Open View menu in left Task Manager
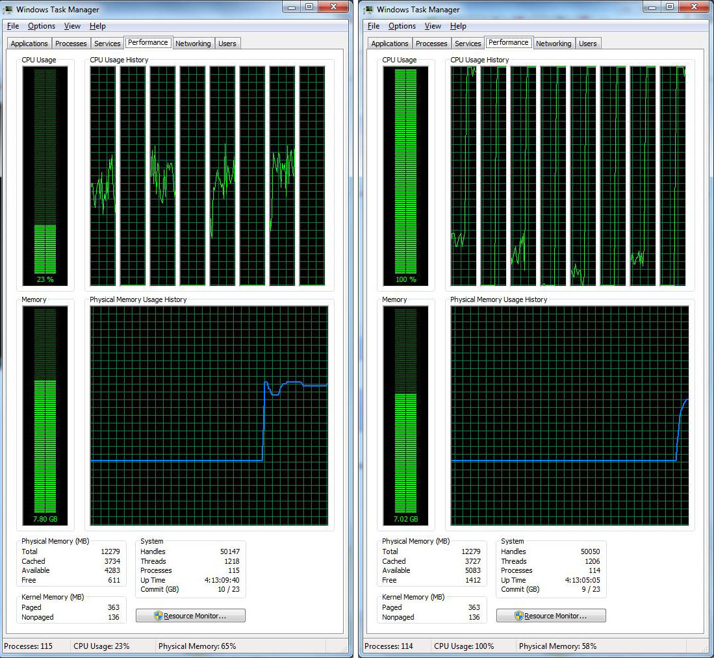This screenshot has height=658, width=714. pyautogui.click(x=72, y=26)
